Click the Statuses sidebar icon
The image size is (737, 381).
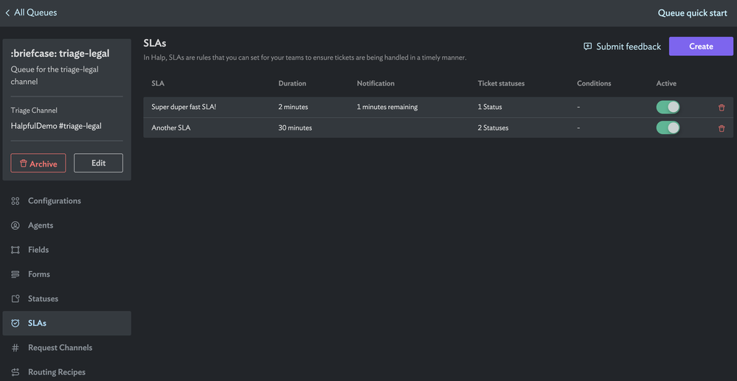pyautogui.click(x=15, y=298)
